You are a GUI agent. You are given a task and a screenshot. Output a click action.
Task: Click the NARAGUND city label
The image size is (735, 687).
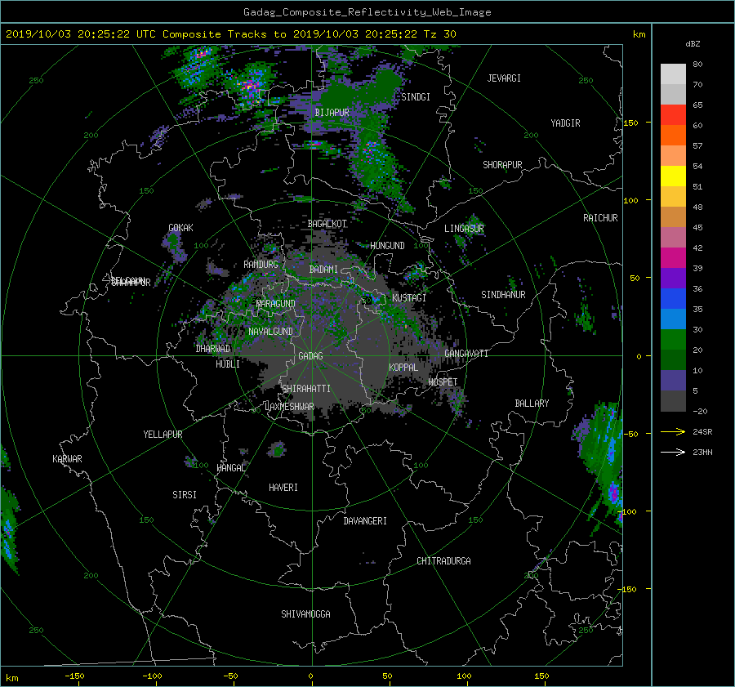click(276, 303)
